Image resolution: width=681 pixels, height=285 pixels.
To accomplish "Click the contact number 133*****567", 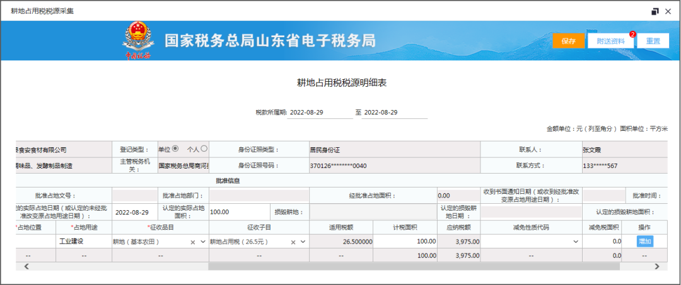I will pos(600,166).
